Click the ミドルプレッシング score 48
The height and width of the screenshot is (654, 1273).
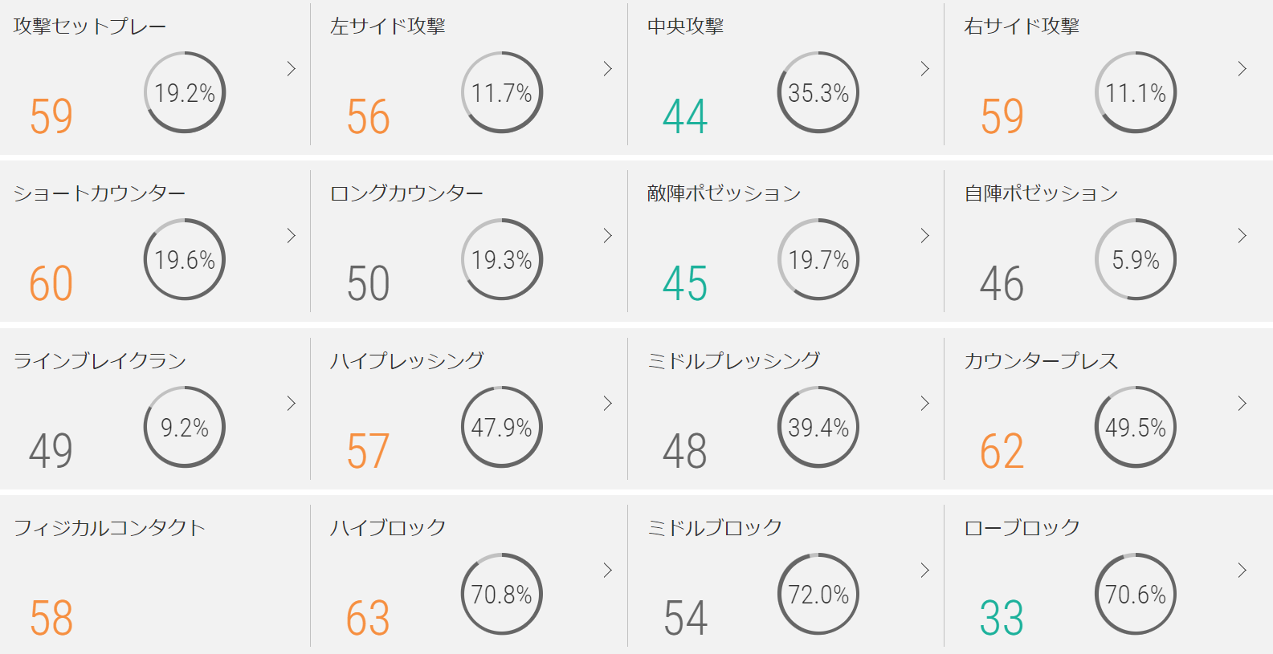685,451
